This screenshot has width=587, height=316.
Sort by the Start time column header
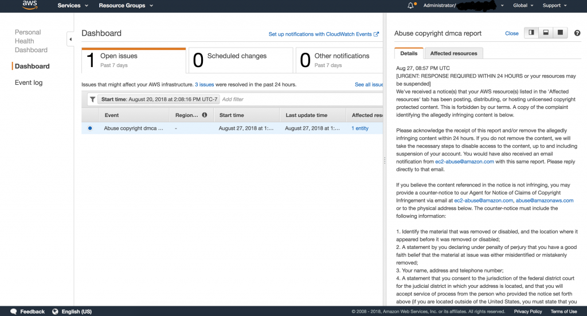[246, 115]
